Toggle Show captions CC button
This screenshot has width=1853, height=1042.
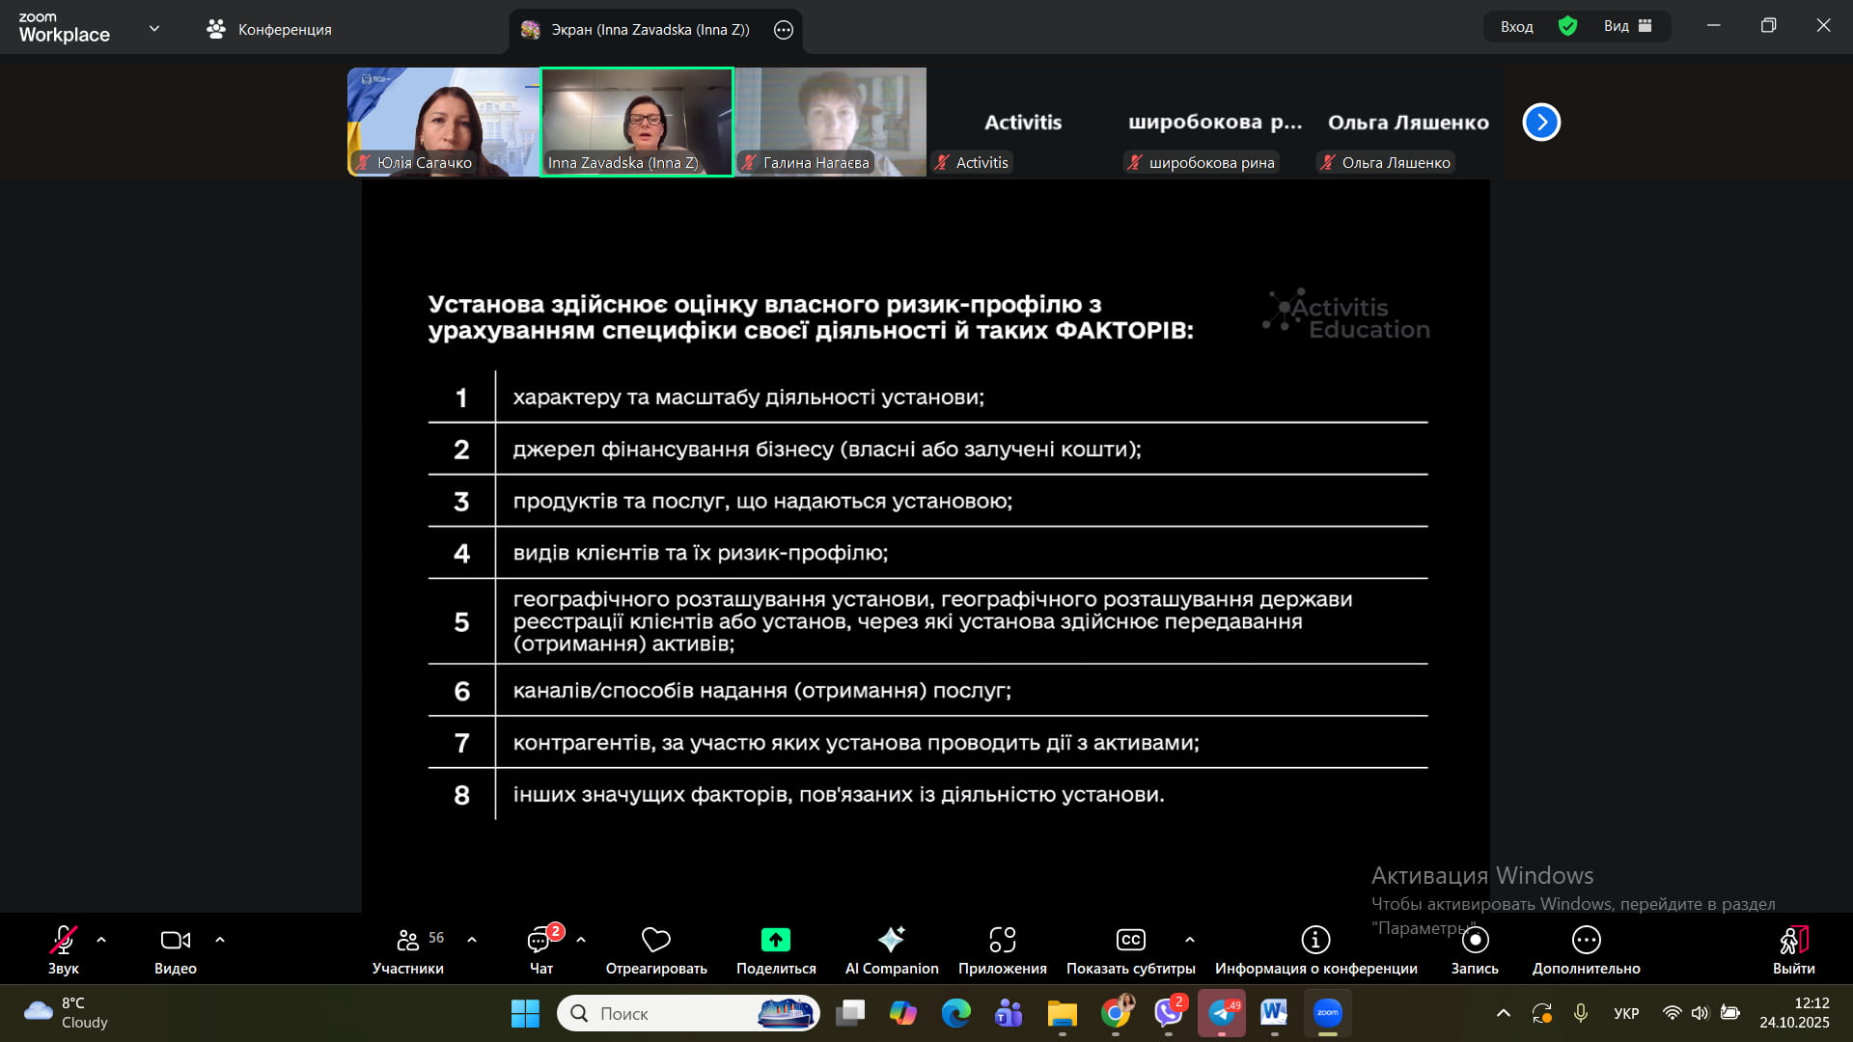point(1130,940)
